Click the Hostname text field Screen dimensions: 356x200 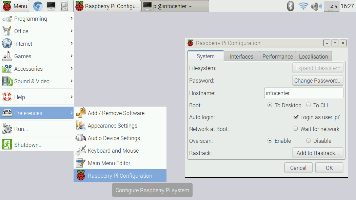pyautogui.click(x=303, y=93)
